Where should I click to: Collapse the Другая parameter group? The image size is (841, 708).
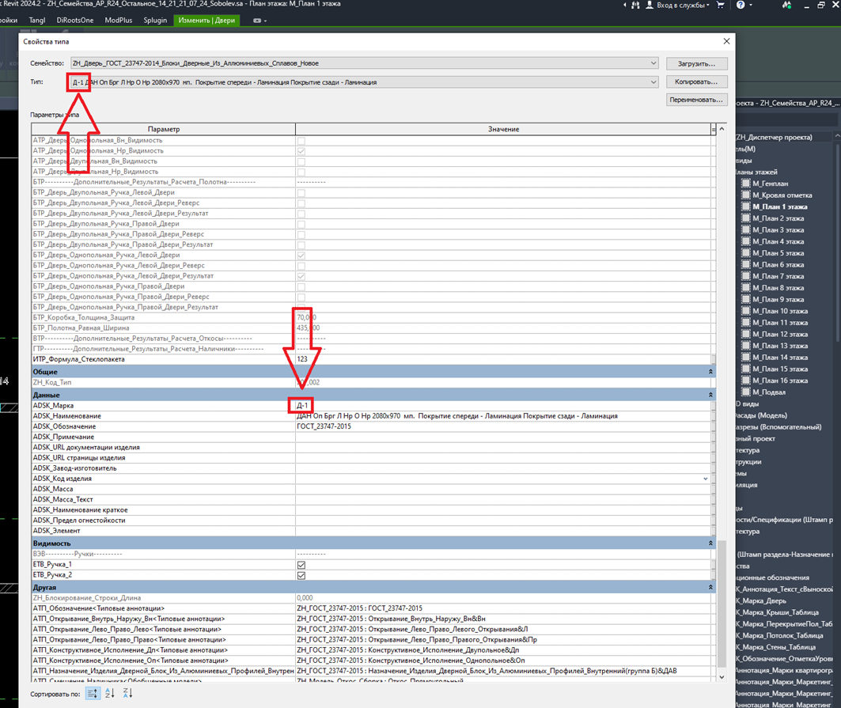tap(710, 587)
